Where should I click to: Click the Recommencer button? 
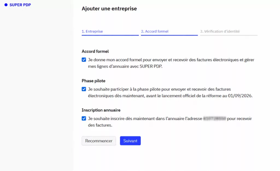(x=98, y=141)
